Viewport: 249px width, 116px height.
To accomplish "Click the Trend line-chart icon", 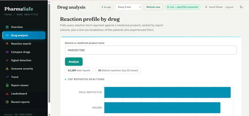I will 7,77.
